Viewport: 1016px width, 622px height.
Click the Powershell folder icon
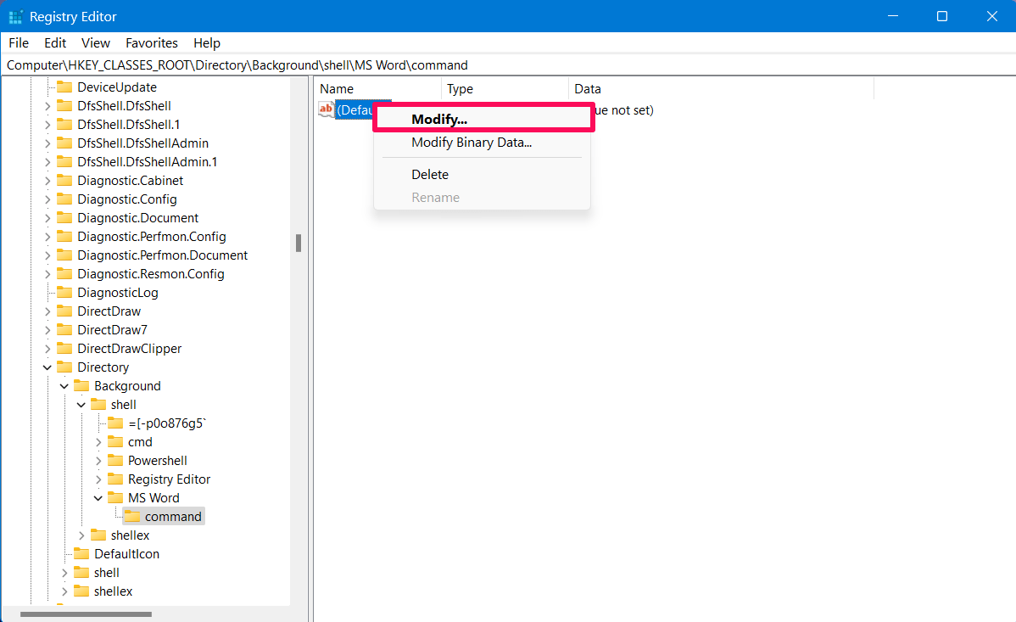click(x=114, y=461)
